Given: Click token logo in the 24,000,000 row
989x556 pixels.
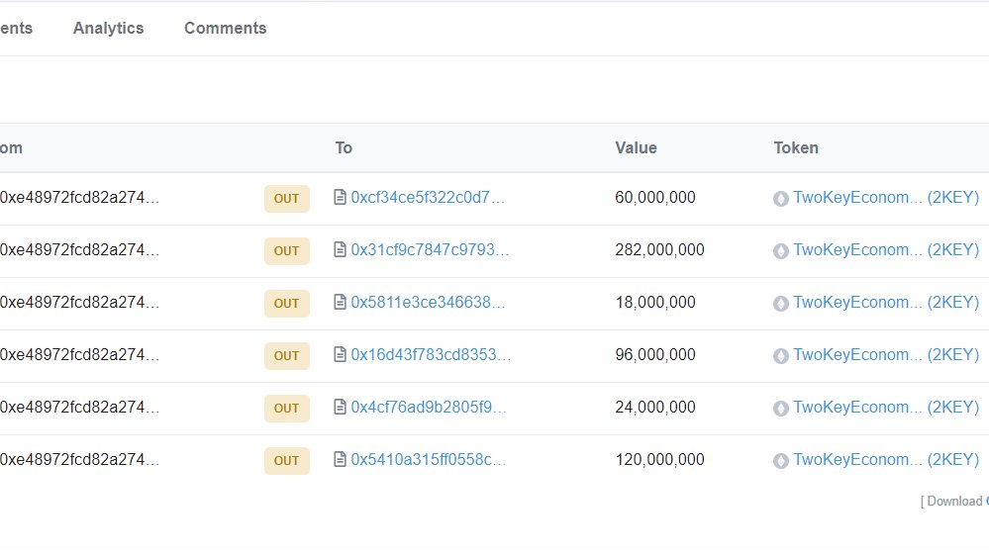Looking at the screenshot, I should tap(781, 408).
